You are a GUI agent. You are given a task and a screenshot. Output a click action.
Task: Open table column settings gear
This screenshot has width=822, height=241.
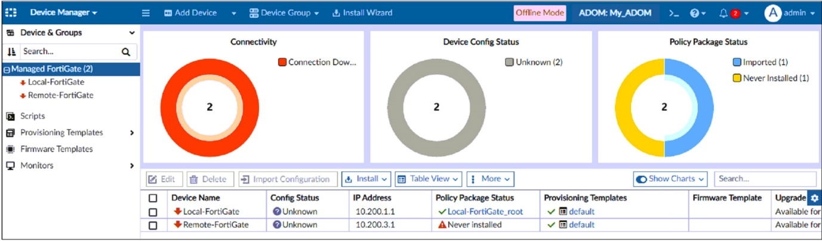coord(814,198)
